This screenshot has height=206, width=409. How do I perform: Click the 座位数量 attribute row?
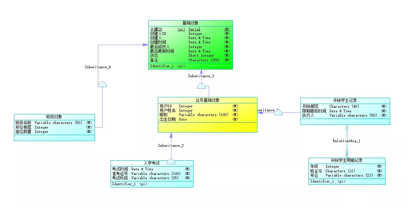(x=54, y=131)
